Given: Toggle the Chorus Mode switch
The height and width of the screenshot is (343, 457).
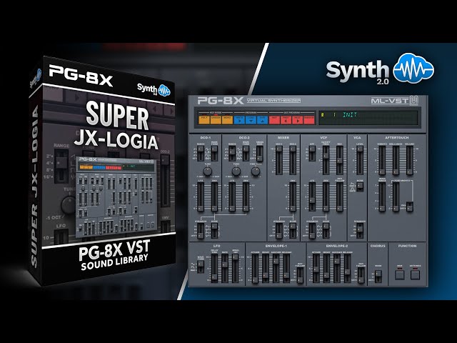Looking at the screenshot, I should (x=378, y=277).
